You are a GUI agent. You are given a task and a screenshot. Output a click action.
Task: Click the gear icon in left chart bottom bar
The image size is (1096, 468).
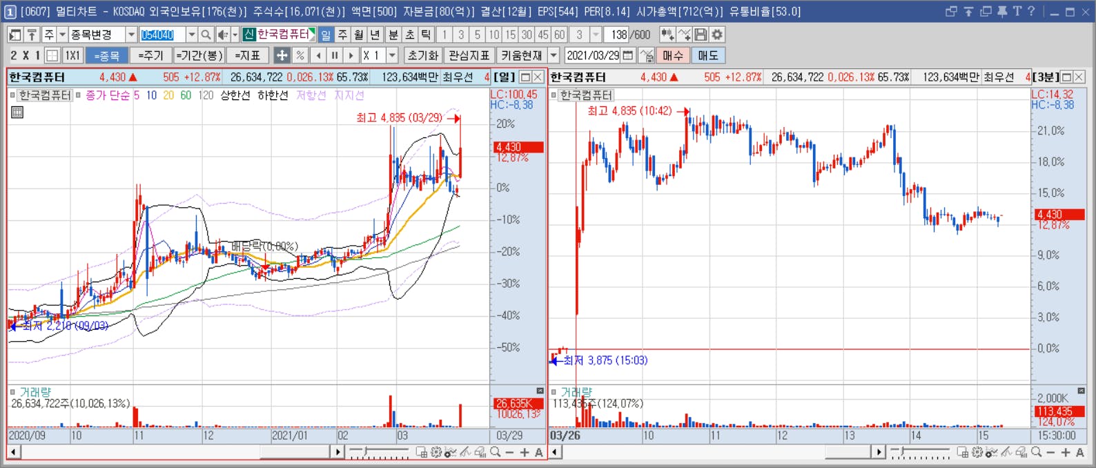tap(436, 452)
